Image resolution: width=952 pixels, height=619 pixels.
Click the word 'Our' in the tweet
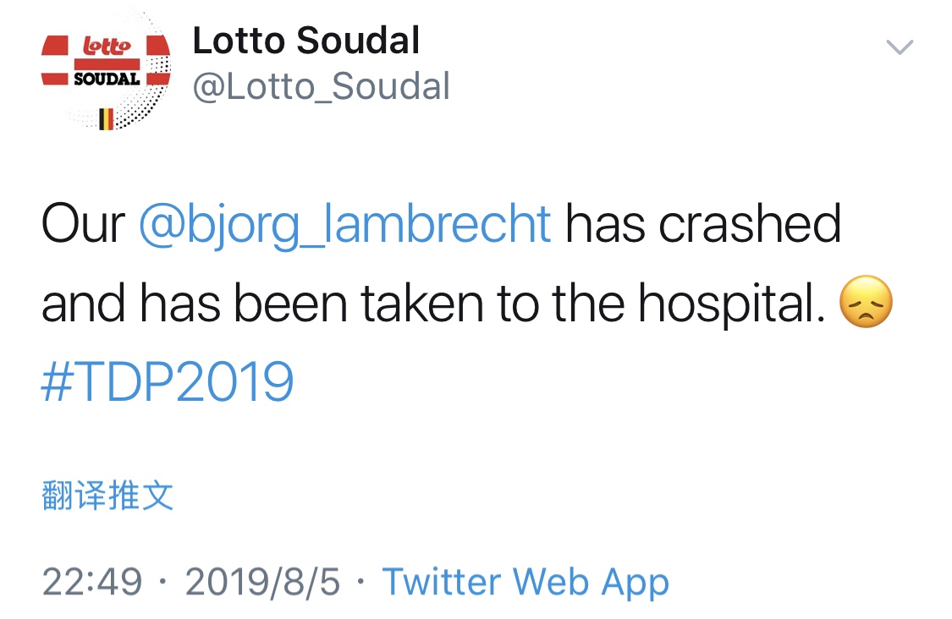pos(83,224)
